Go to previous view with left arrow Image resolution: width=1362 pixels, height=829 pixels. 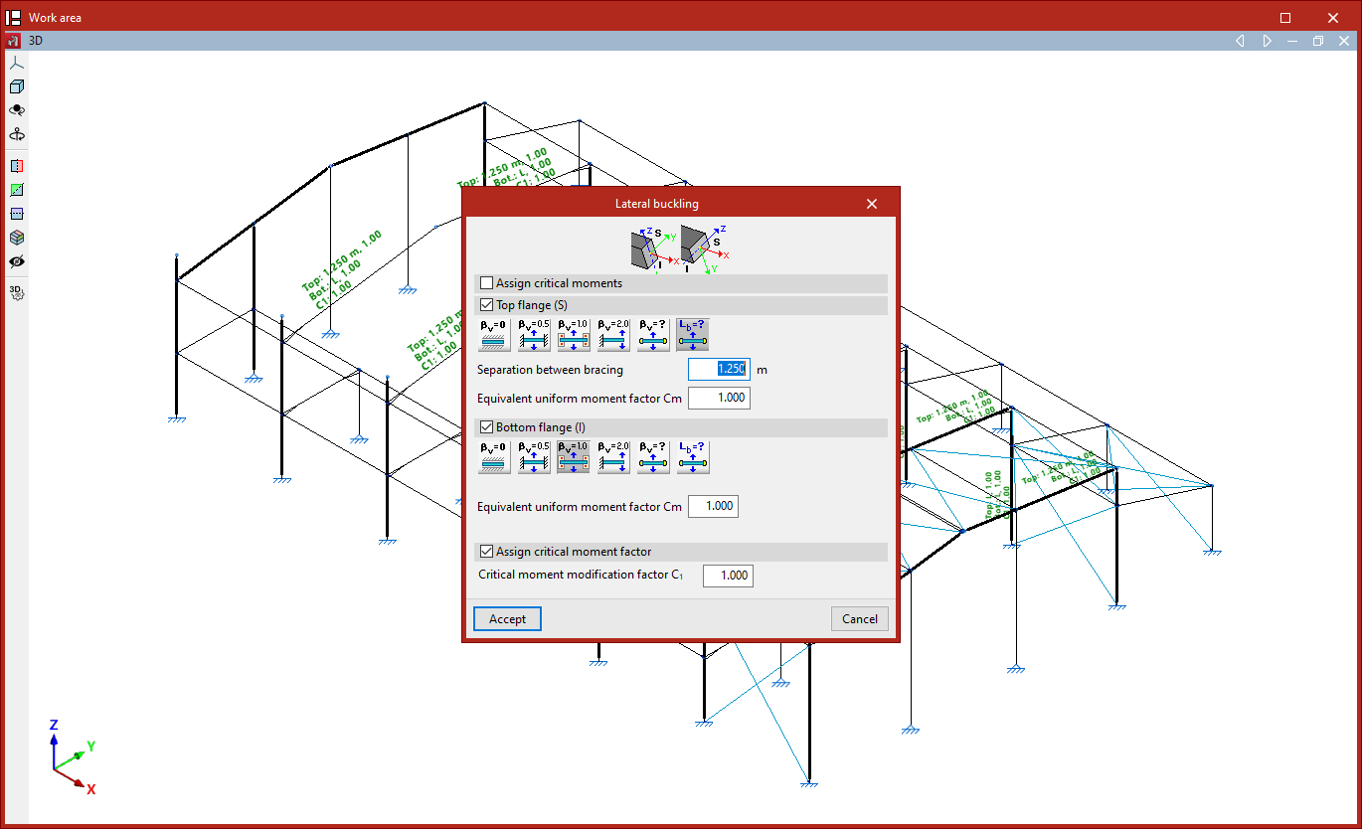[1240, 42]
